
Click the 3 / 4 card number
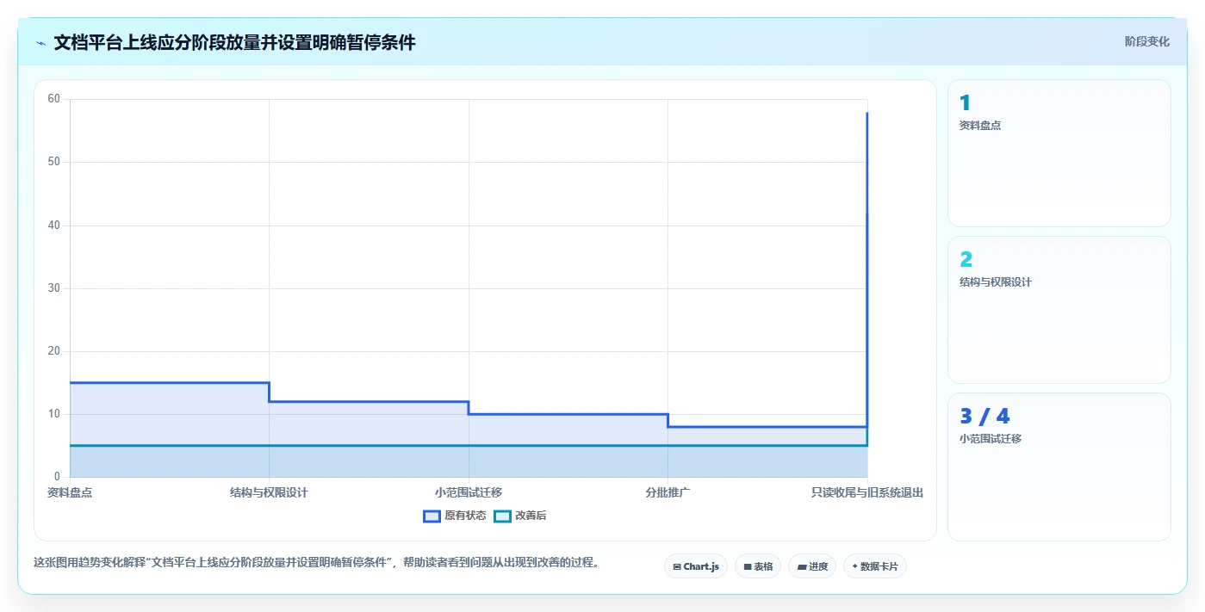pyautogui.click(x=984, y=417)
